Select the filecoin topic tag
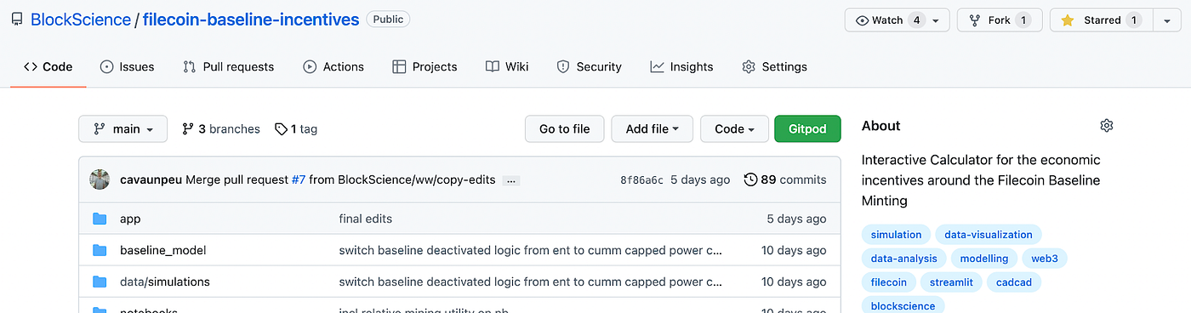The height and width of the screenshot is (313, 1191). click(889, 282)
